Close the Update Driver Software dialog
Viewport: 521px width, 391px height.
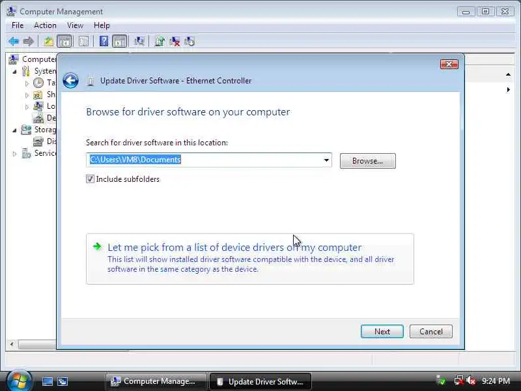coord(449,64)
